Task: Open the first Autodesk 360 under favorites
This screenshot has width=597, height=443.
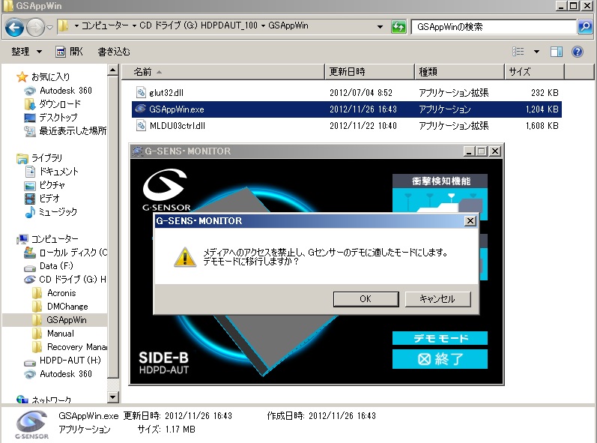Action: coord(65,91)
